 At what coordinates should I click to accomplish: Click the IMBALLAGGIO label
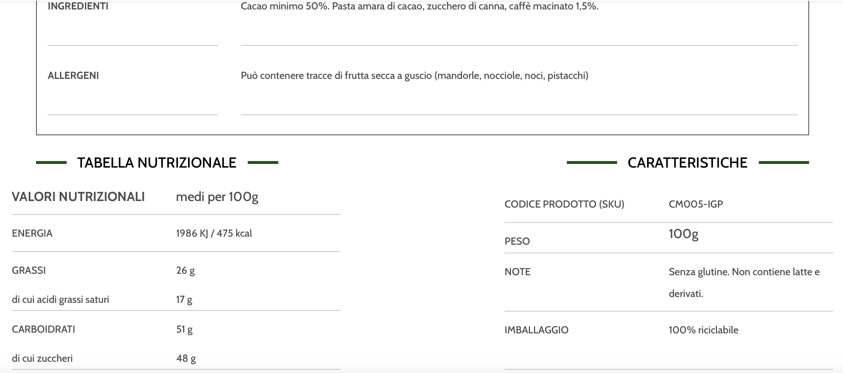[536, 330]
